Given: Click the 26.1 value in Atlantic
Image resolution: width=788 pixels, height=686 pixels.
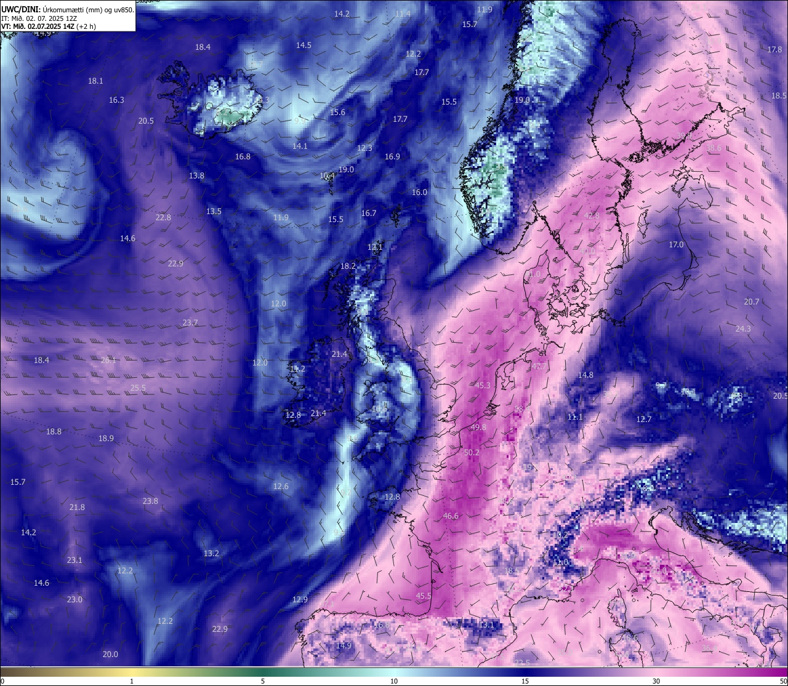Looking at the screenshot, I should 108,360.
